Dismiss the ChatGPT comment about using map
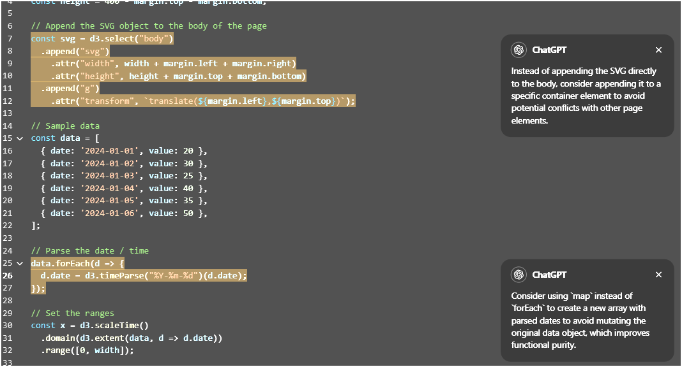Screen dimensions: 682x367 pos(658,275)
